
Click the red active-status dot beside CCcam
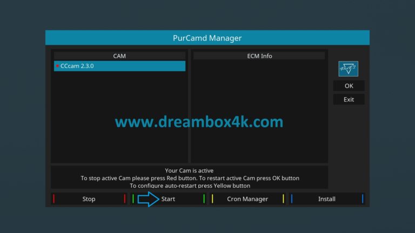click(57, 66)
